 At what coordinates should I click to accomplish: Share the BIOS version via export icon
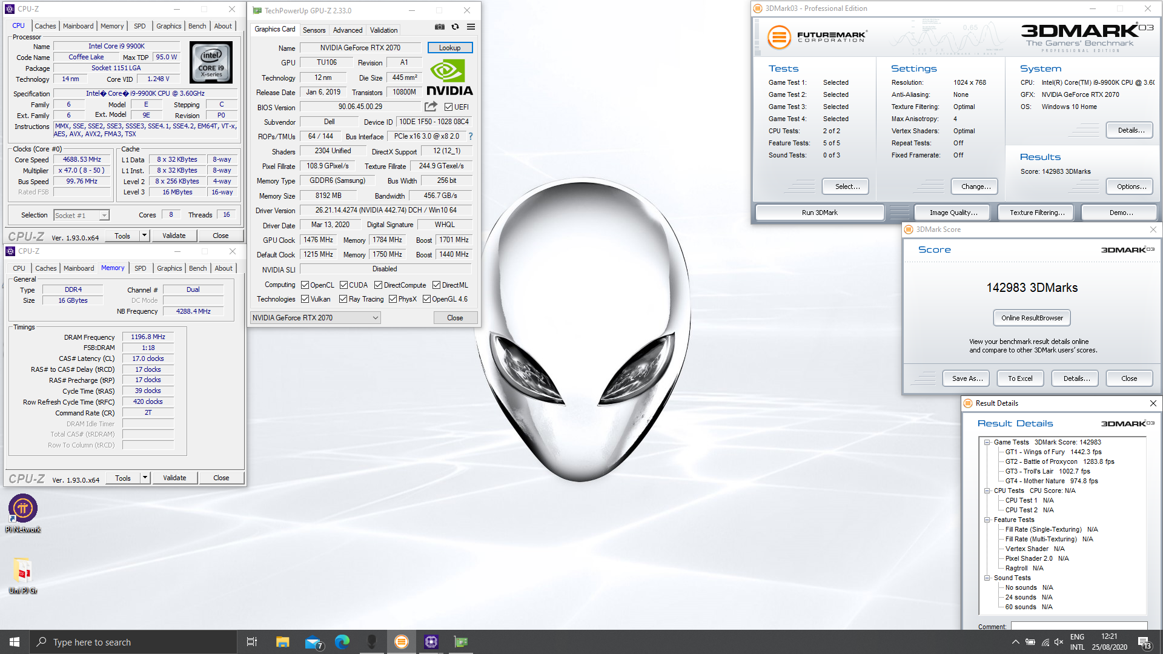point(431,107)
